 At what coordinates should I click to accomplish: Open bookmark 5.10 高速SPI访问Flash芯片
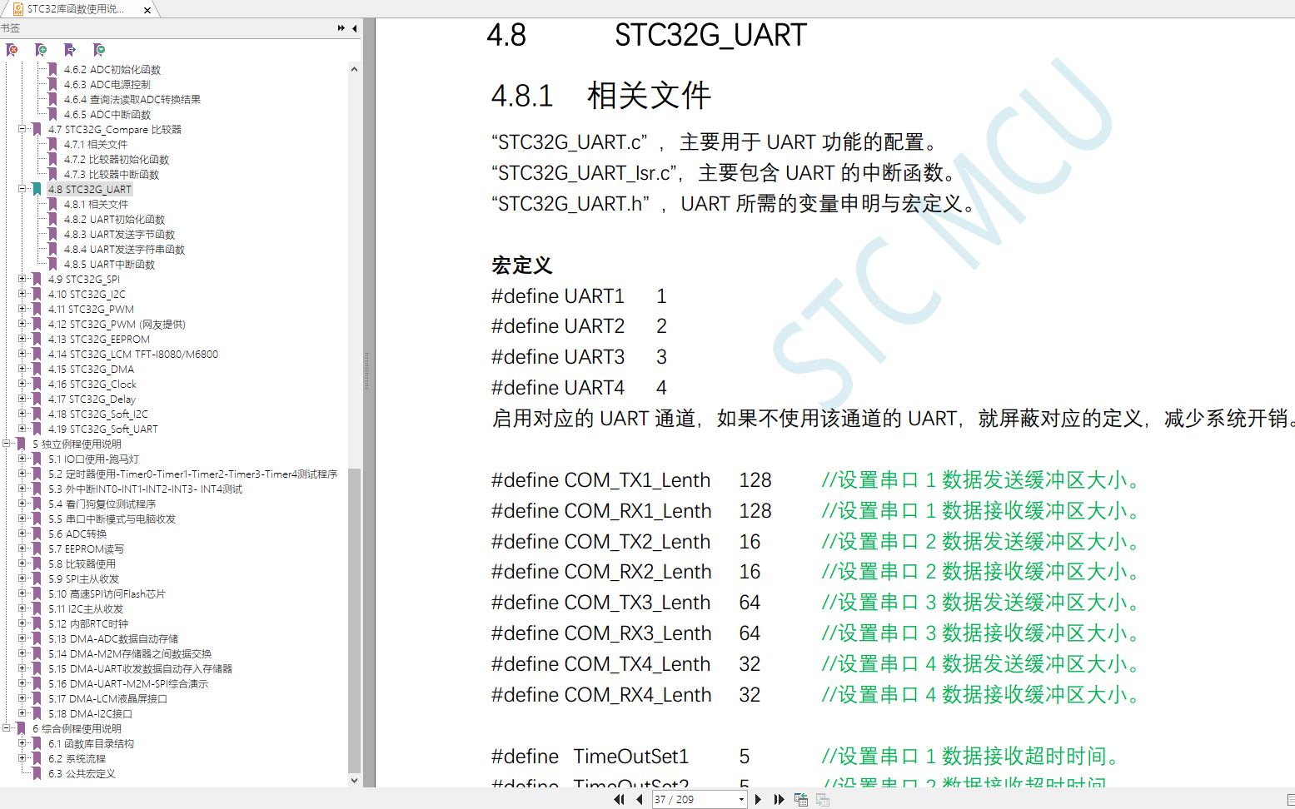coord(107,594)
